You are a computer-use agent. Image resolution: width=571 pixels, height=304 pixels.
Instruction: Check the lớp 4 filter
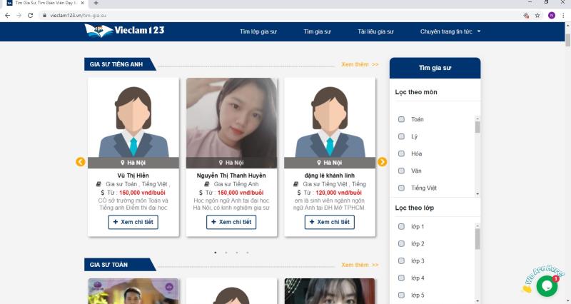coord(401,278)
